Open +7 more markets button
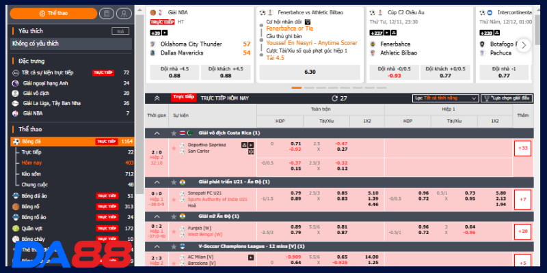 point(522,199)
